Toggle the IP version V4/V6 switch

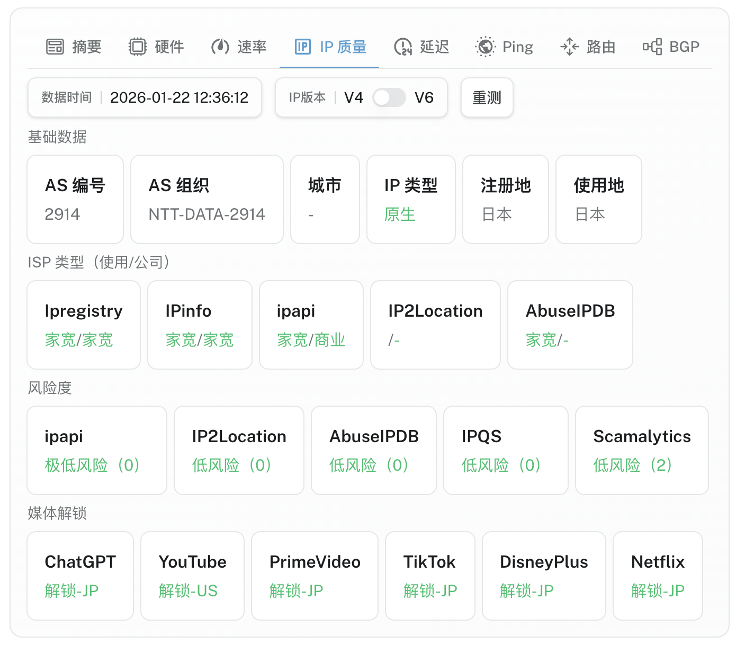(389, 98)
